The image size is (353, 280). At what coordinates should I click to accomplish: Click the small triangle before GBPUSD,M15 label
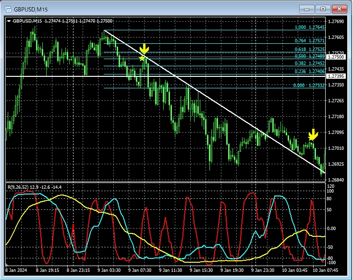9,21
